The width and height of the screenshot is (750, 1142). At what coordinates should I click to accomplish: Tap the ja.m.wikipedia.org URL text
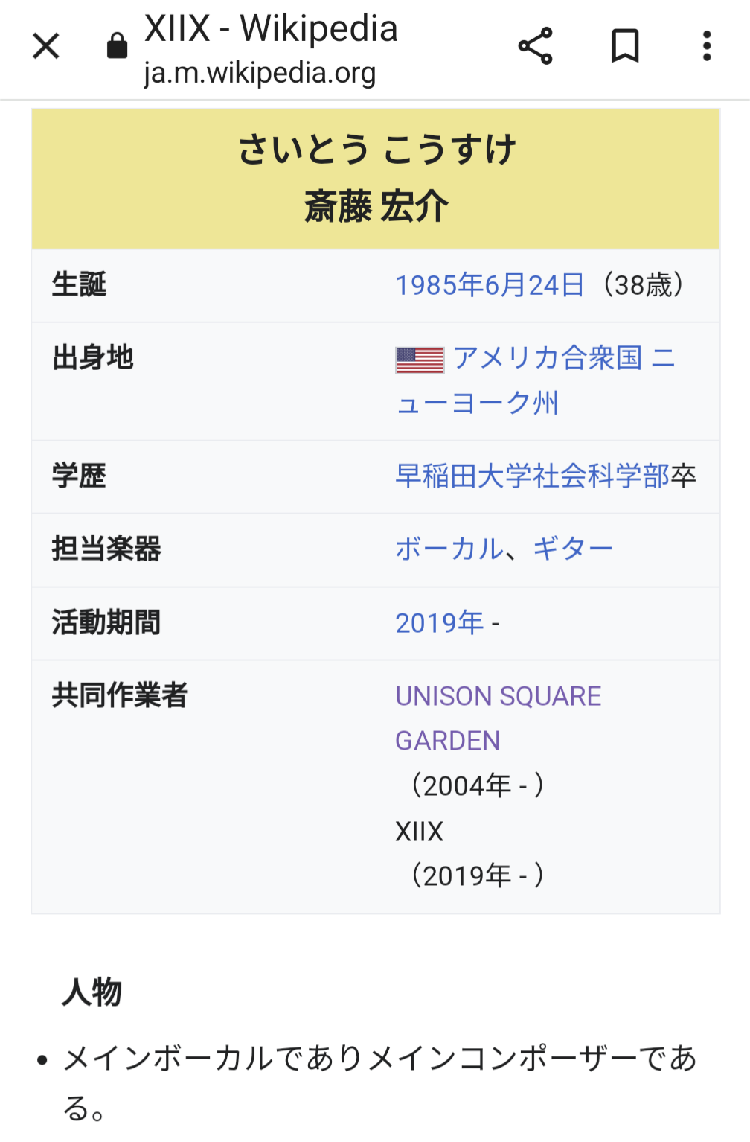(x=260, y=73)
